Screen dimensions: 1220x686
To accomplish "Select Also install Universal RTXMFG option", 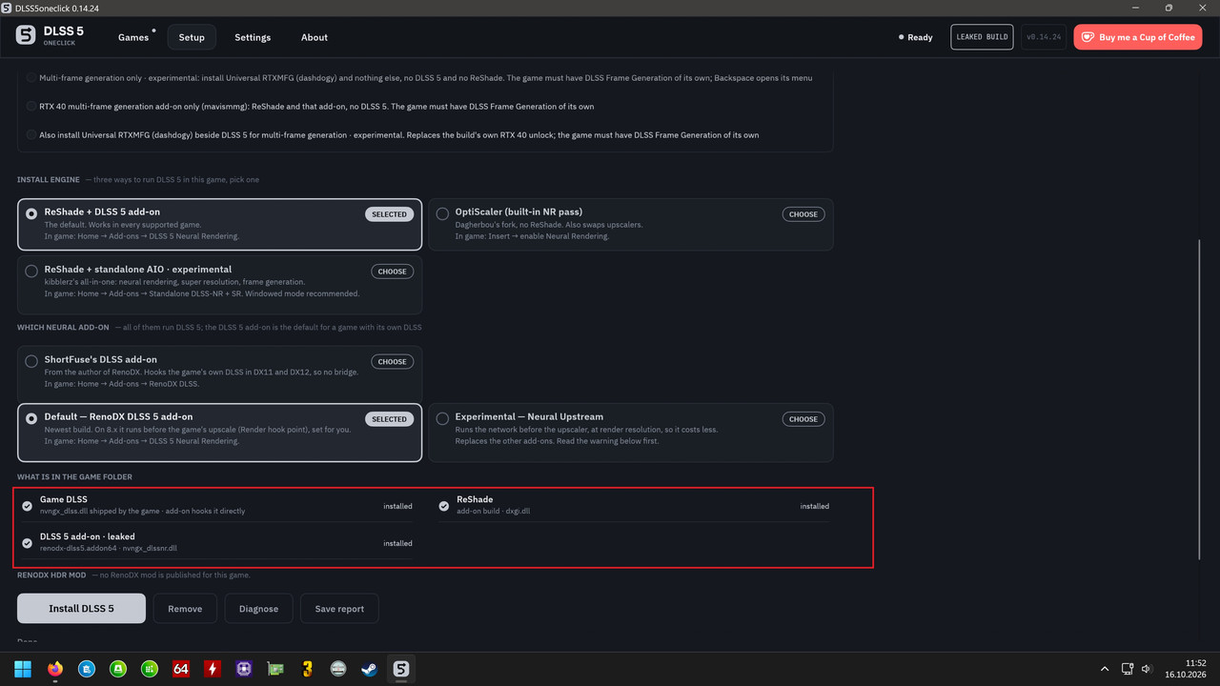I will (31, 135).
